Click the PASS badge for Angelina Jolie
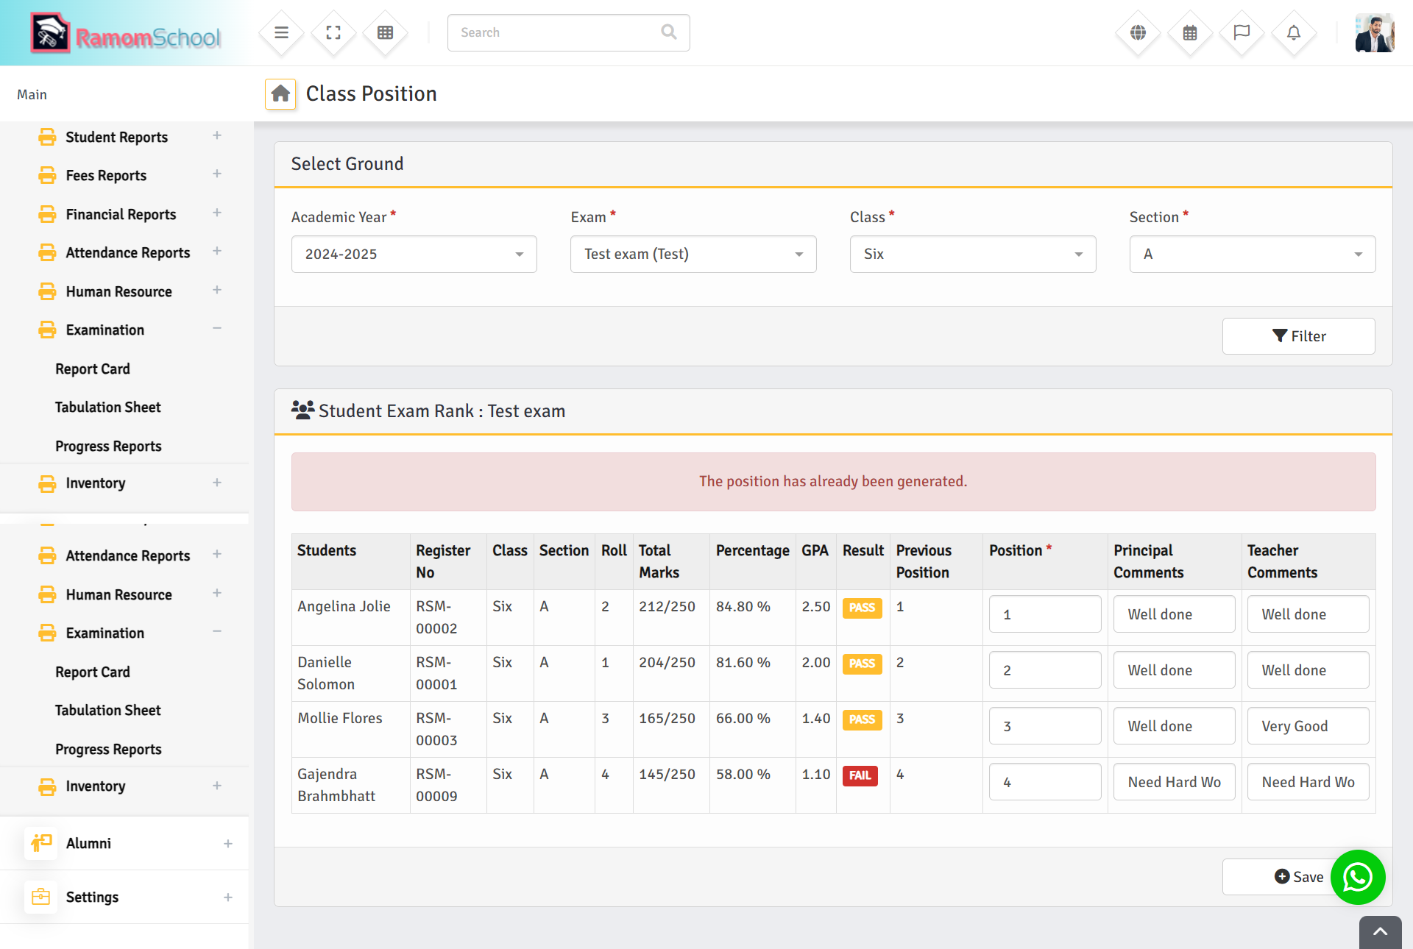The width and height of the screenshot is (1413, 949). click(862, 608)
